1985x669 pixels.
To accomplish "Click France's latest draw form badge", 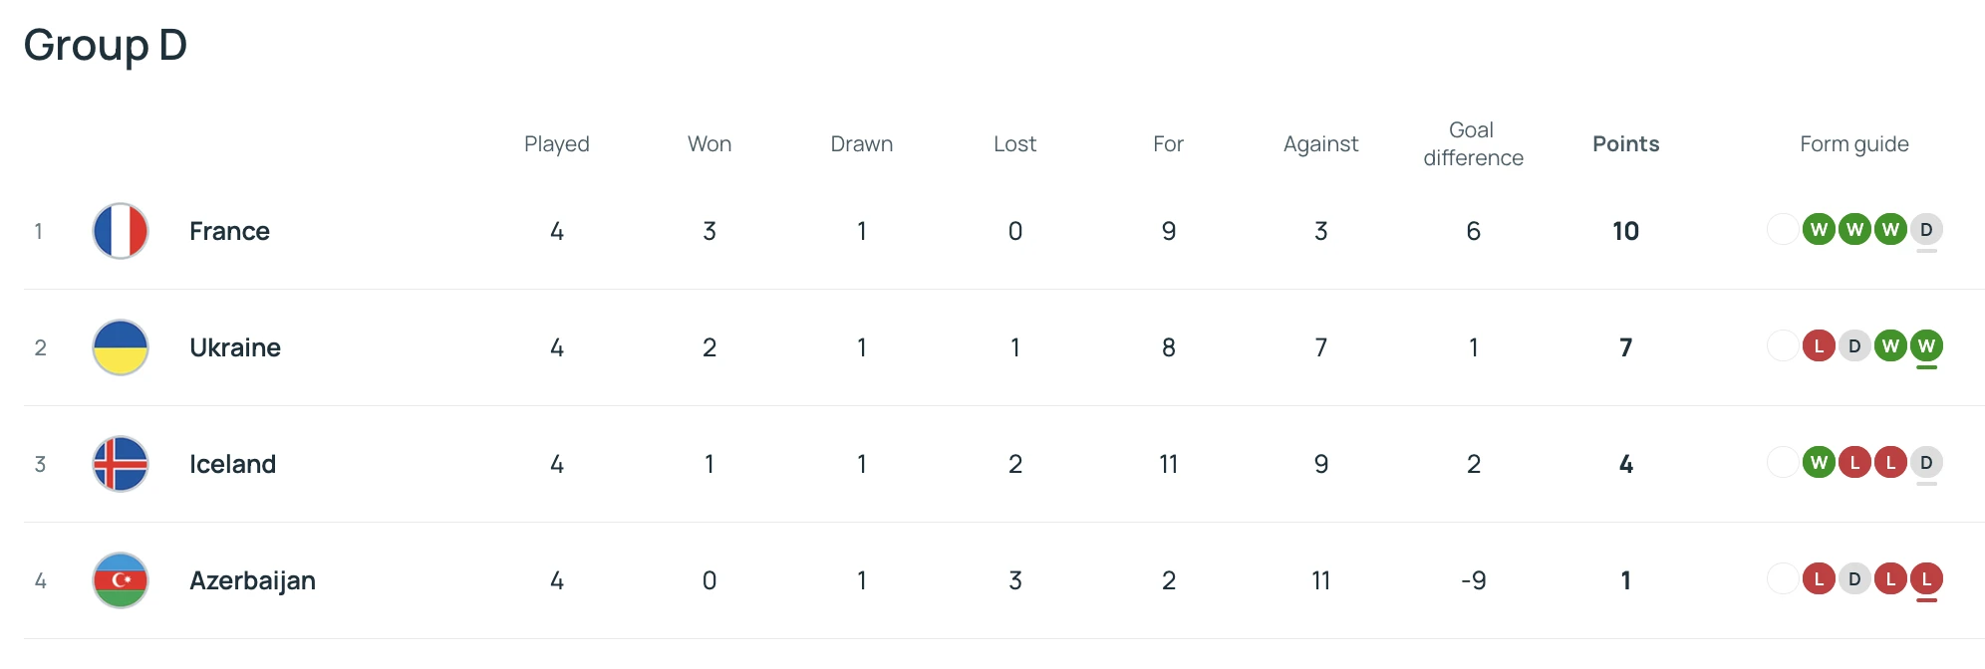I will click(x=1926, y=230).
